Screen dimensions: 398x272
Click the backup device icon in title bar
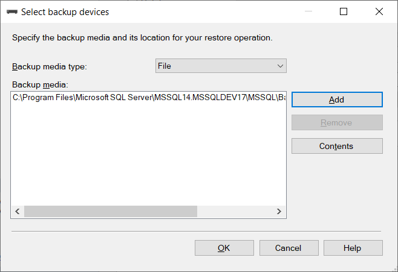(11, 11)
